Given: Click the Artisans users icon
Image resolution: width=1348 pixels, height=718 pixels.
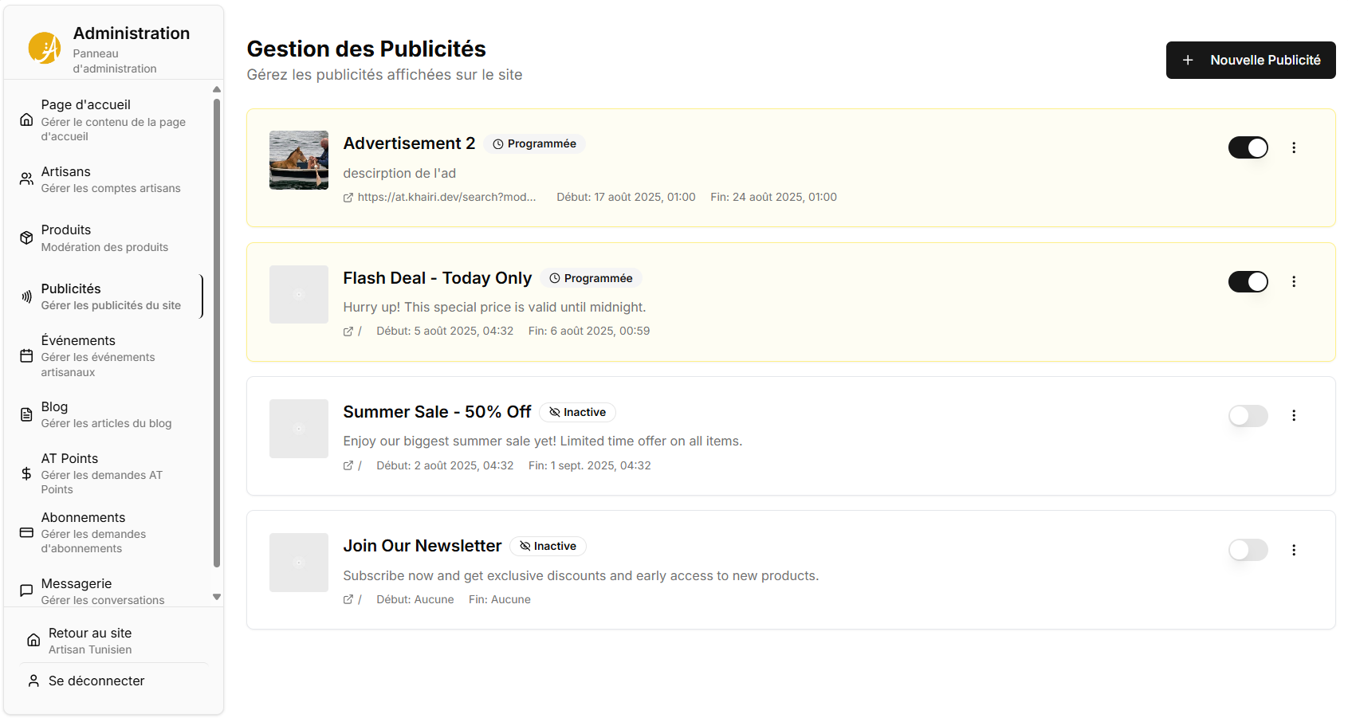Looking at the screenshot, I should (26, 179).
